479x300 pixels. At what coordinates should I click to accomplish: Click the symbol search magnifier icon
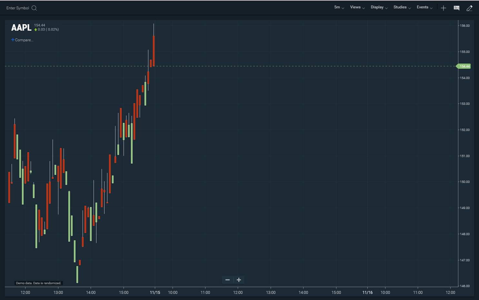coord(34,8)
